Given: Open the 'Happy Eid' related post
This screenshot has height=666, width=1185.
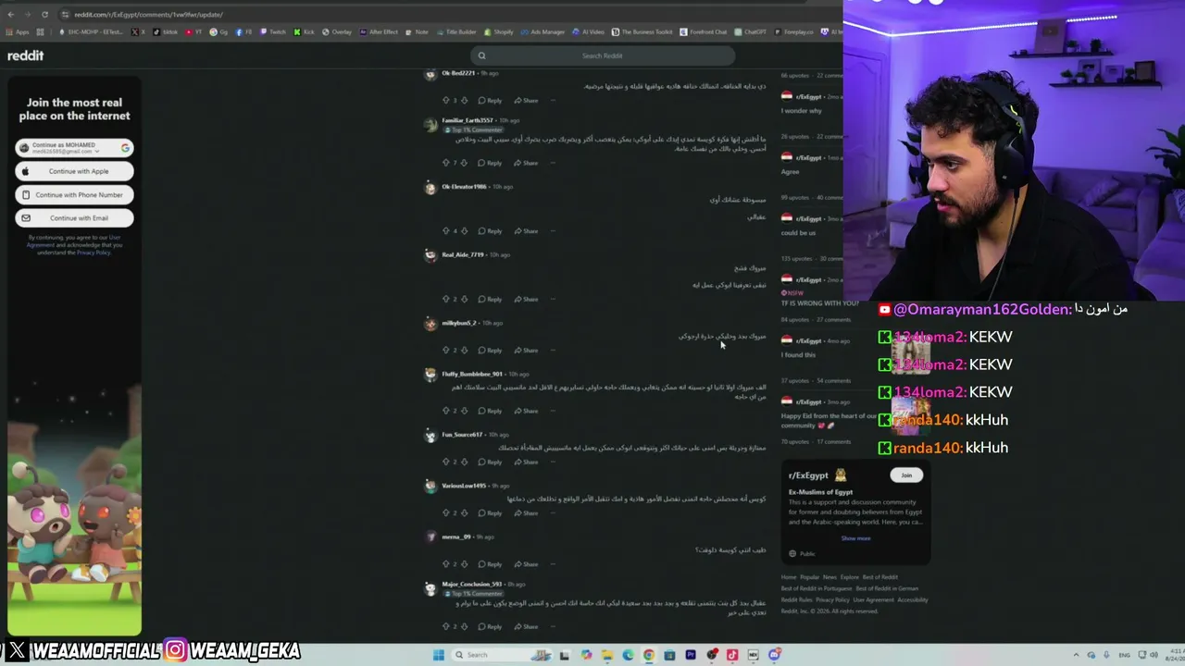Looking at the screenshot, I should pyautogui.click(x=829, y=420).
